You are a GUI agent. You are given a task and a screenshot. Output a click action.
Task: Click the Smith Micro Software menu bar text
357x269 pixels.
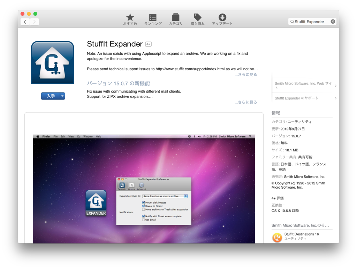(232, 136)
